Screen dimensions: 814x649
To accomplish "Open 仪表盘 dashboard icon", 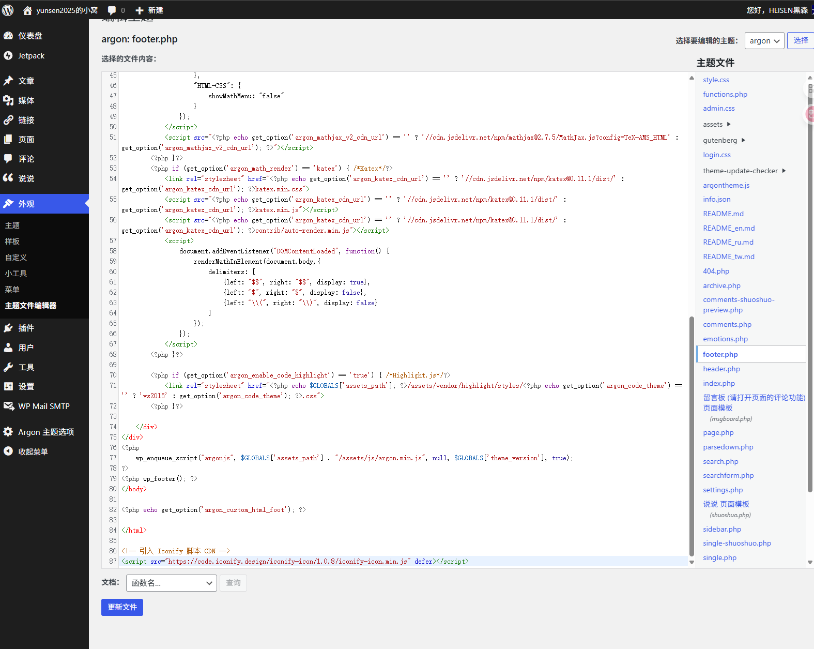I will pyautogui.click(x=8, y=36).
